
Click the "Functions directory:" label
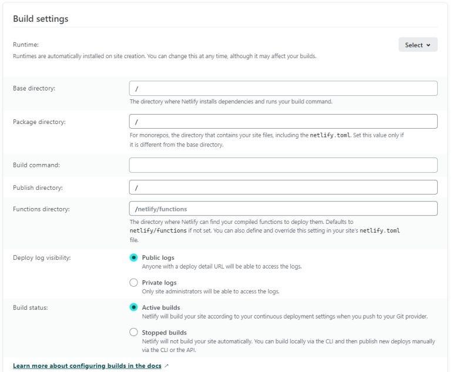tap(41, 209)
